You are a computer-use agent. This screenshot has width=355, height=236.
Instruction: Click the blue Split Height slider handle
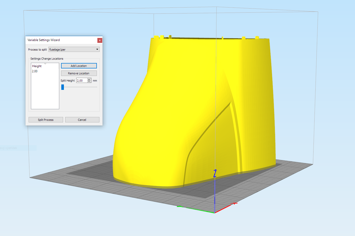click(63, 87)
